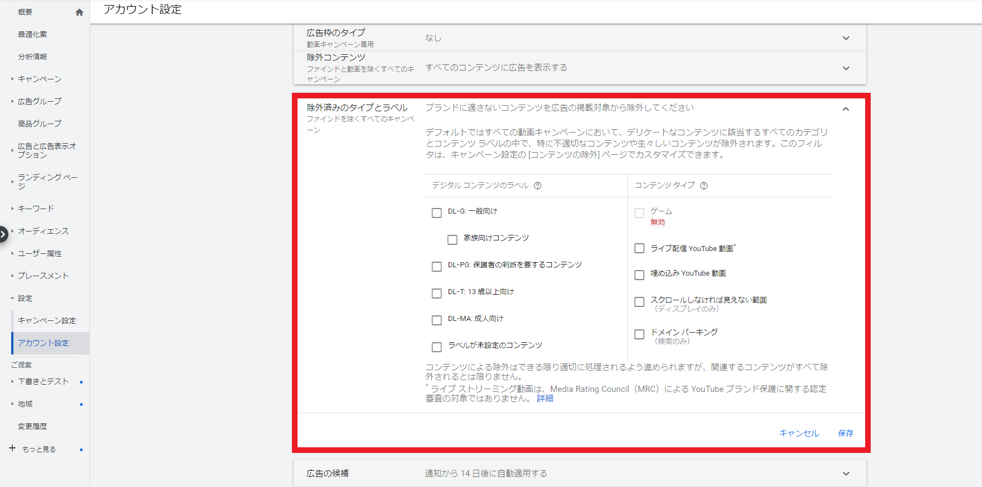Click もっと見る in the sidebar

tap(39, 449)
